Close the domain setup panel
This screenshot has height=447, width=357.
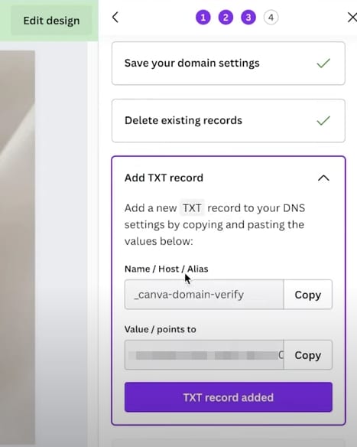click(352, 18)
